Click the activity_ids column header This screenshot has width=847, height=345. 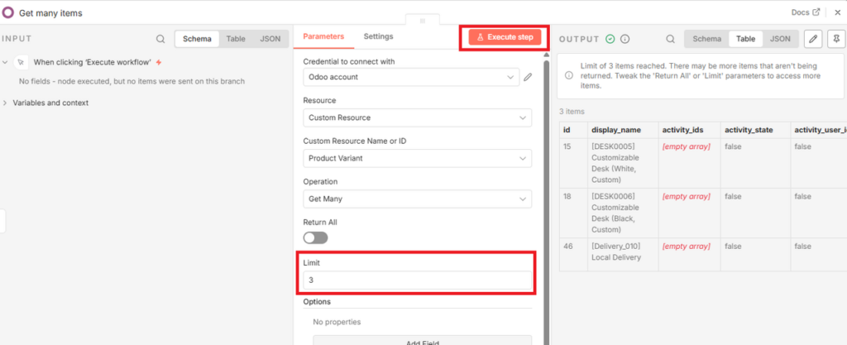[689, 130]
